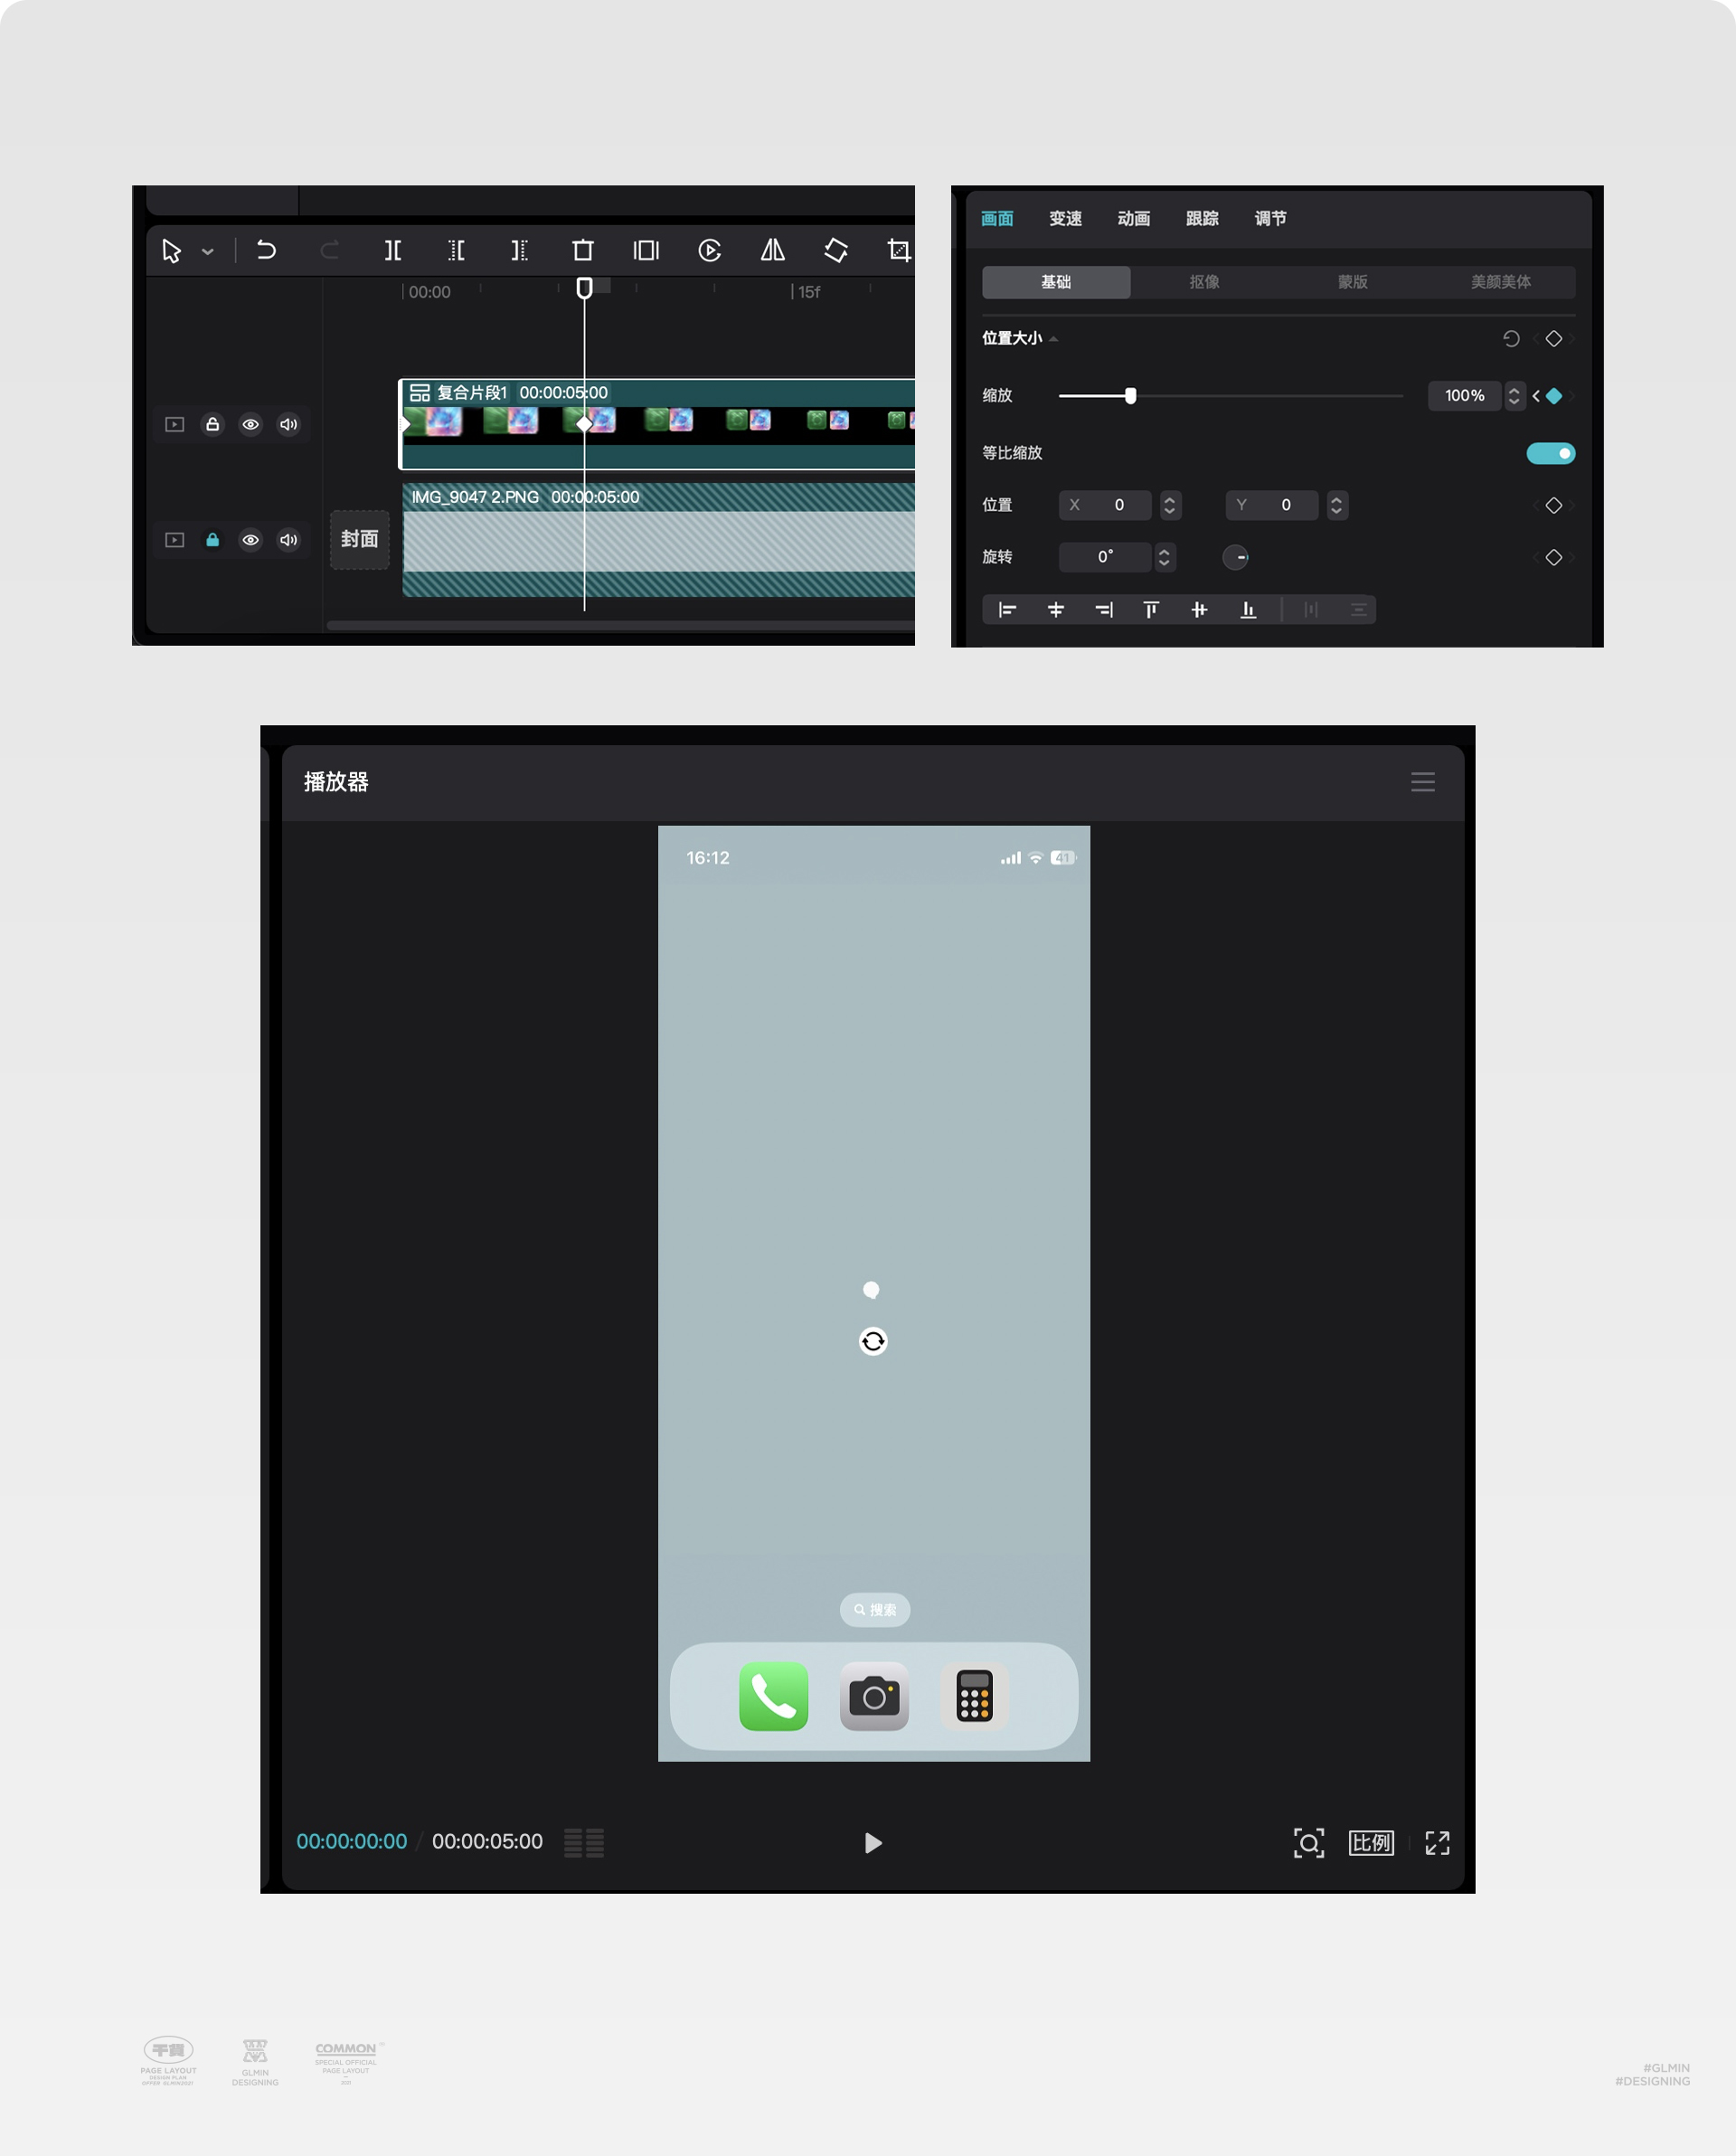
Task: Click the 封面 cover button
Action: [x=360, y=540]
